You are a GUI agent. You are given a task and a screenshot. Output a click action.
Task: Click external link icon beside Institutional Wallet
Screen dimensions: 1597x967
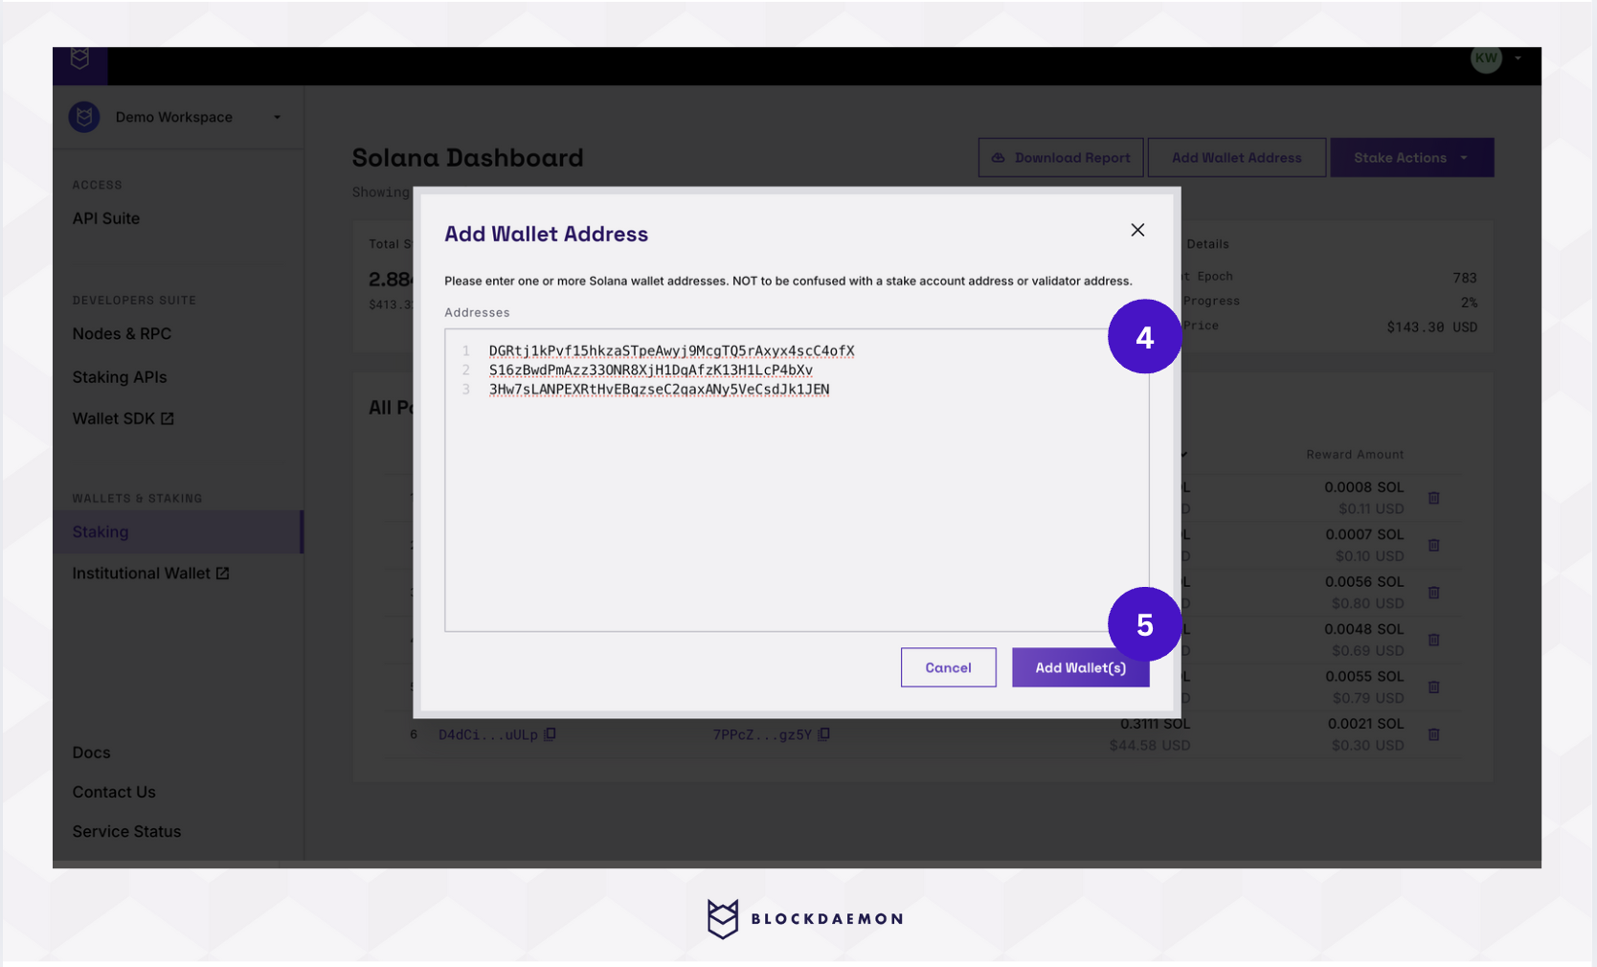222,573
